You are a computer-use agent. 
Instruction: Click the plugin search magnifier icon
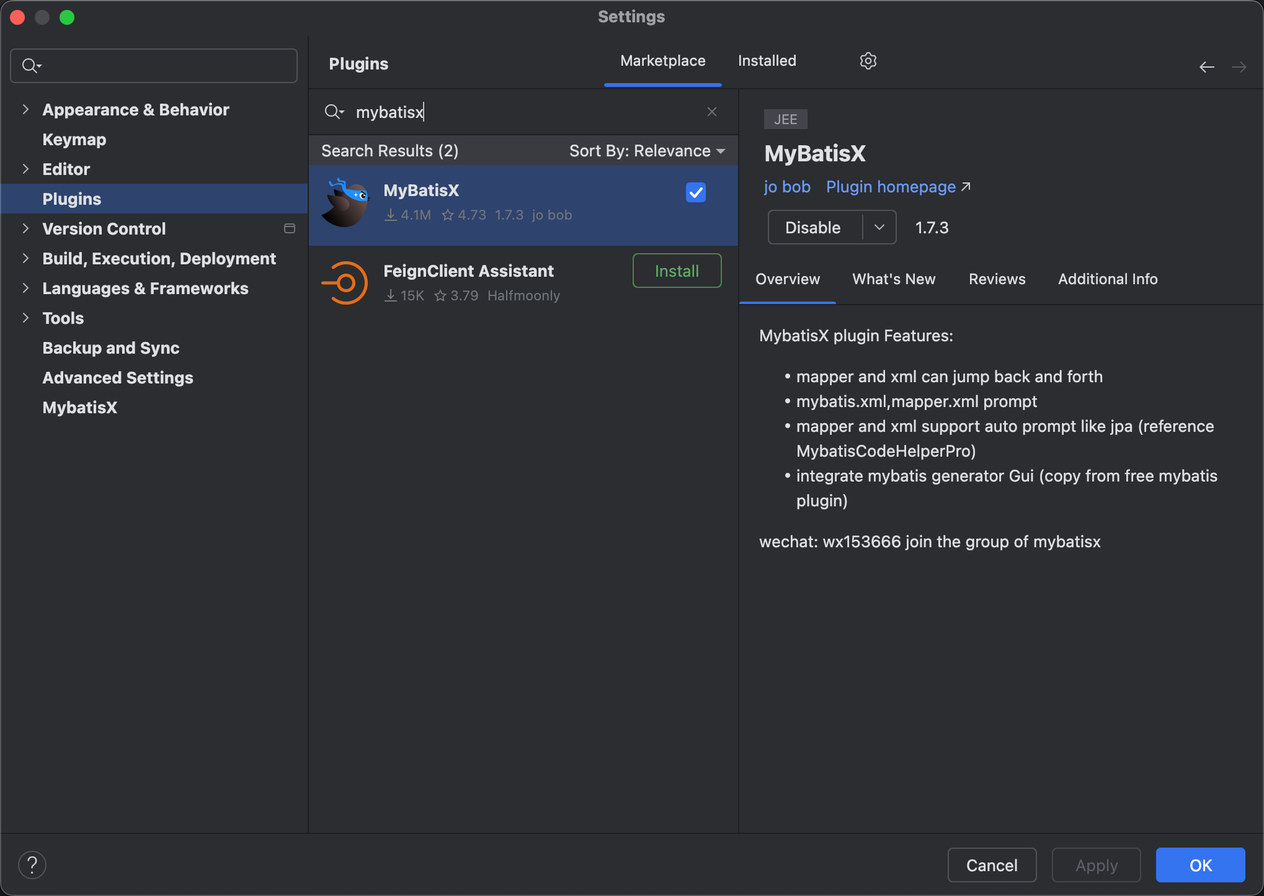pyautogui.click(x=333, y=112)
